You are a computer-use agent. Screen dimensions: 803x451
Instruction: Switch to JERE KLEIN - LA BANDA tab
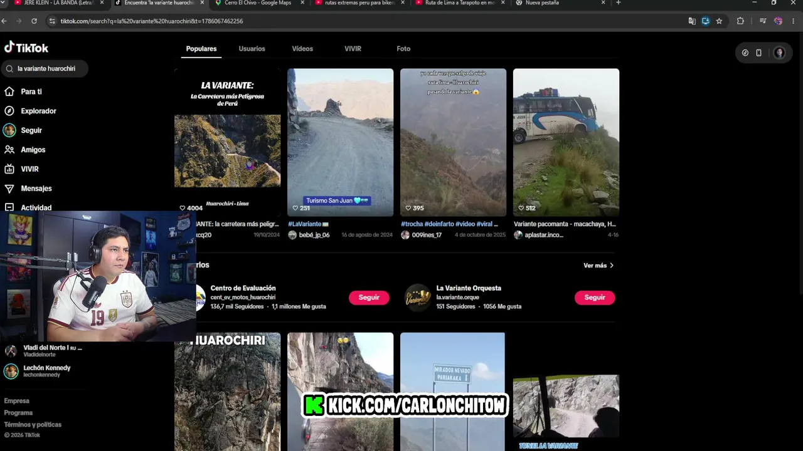(58, 3)
